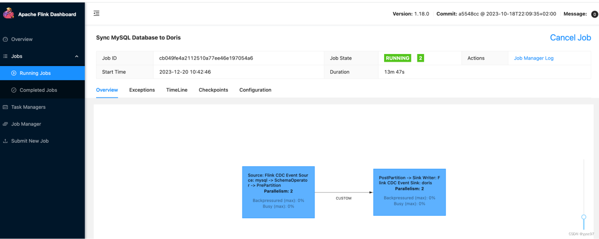Collapse the sidebar with the fold icon

click(96, 13)
